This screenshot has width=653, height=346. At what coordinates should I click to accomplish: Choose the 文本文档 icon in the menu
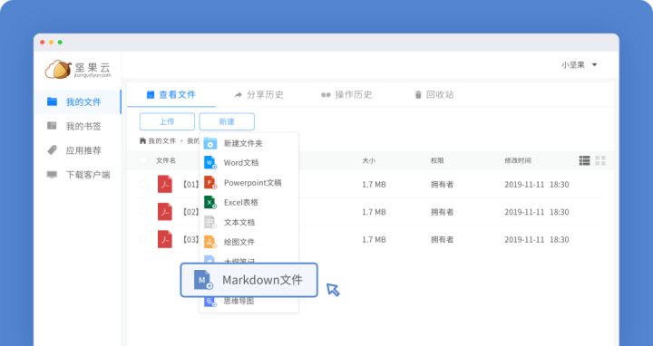tap(210, 222)
